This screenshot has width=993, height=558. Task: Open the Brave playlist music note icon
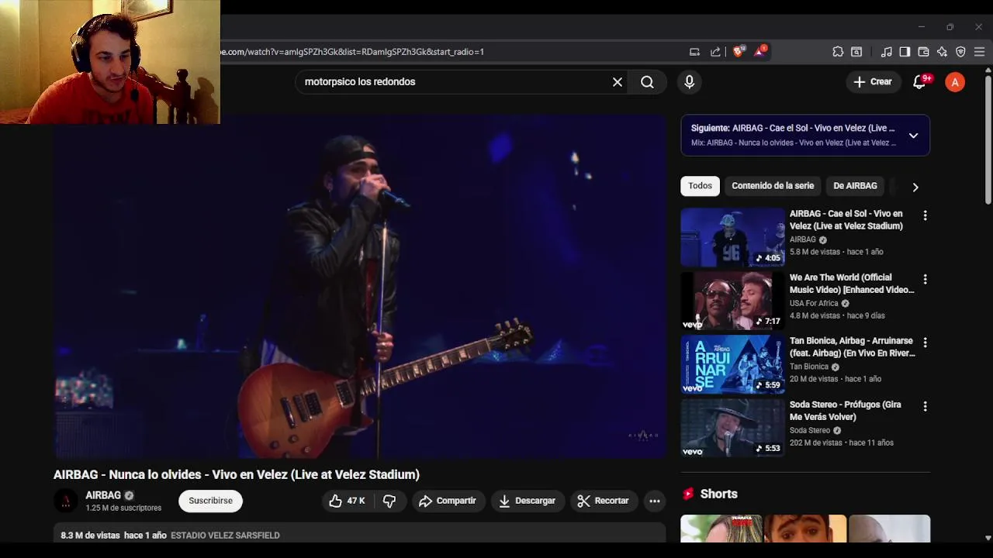(x=887, y=52)
